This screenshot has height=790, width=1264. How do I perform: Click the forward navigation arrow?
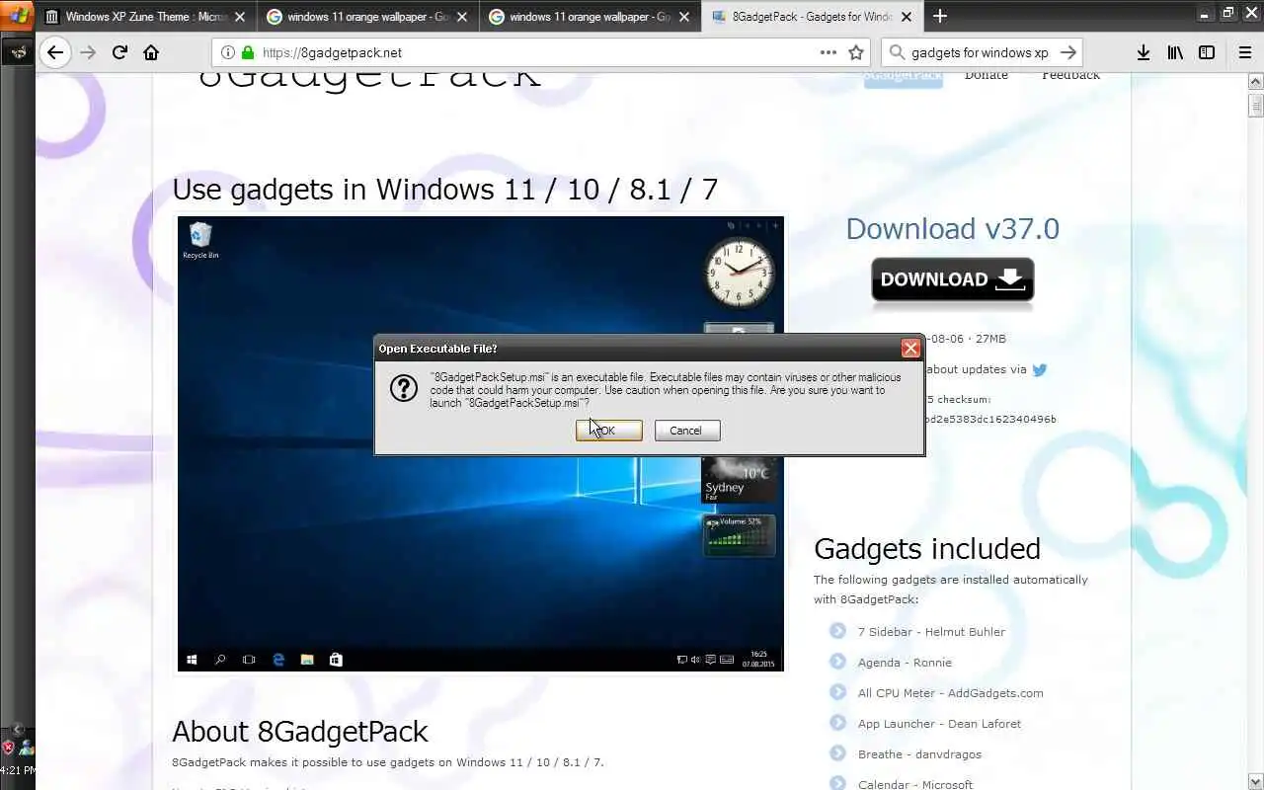coord(88,52)
